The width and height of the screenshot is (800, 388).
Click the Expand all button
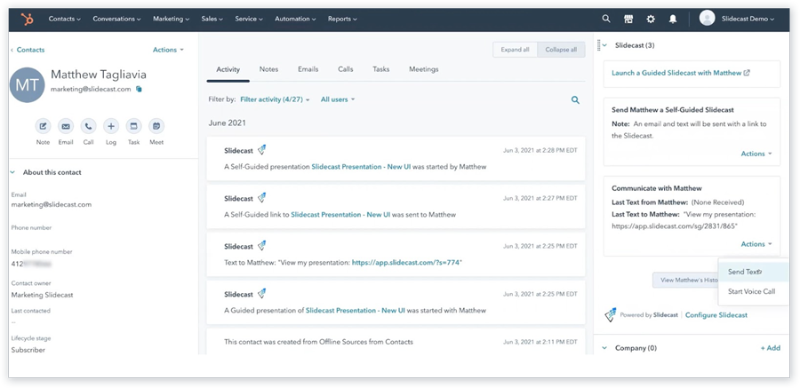[x=515, y=50]
